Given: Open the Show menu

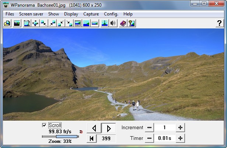Looking at the screenshot, I should [53, 14].
